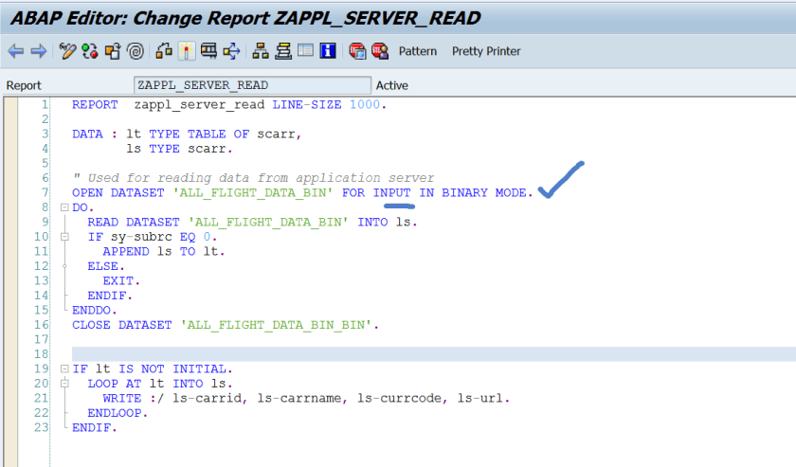This screenshot has height=467, width=796.
Task: Display the Object List hierarchy icon
Action: pos(261,51)
